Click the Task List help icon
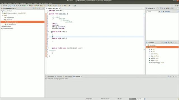Viewport: 179px width, 100px height. coord(178,12)
